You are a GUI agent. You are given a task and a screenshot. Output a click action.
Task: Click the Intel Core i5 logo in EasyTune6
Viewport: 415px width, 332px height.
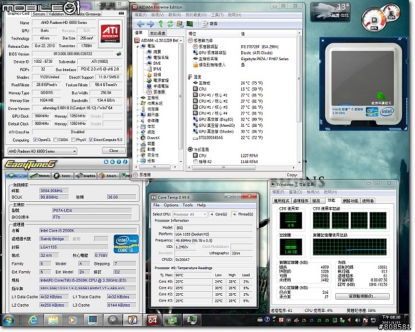coord(126,244)
